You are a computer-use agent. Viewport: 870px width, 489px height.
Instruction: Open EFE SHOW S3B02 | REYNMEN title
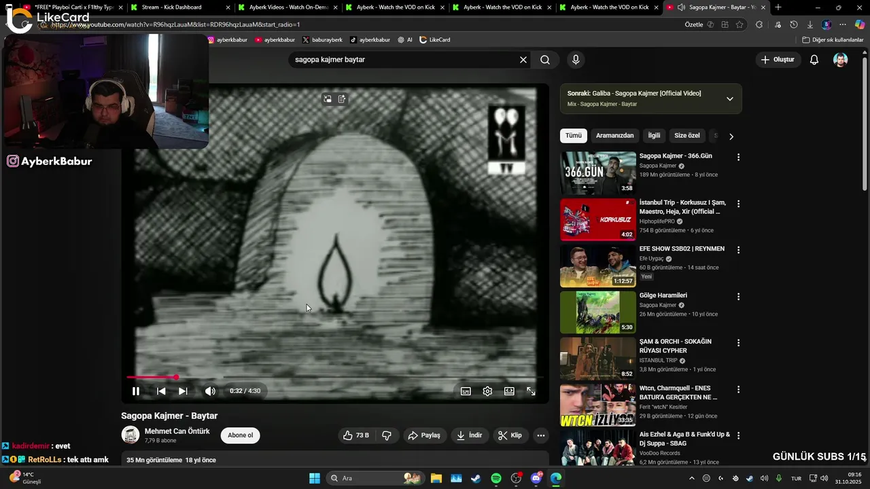tap(682, 249)
